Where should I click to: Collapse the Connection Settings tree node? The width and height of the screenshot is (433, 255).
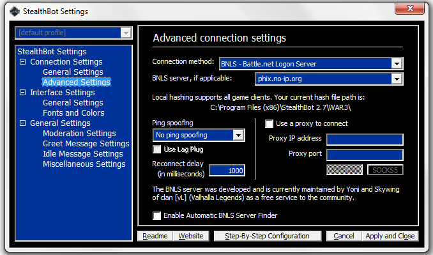point(22,61)
